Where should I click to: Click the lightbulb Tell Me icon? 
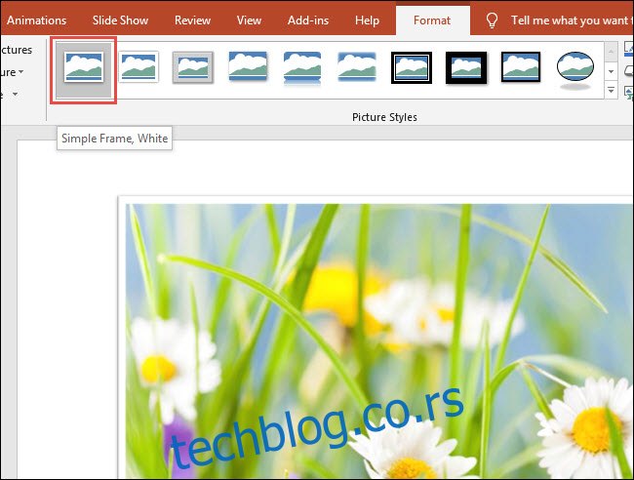pyautogui.click(x=492, y=20)
